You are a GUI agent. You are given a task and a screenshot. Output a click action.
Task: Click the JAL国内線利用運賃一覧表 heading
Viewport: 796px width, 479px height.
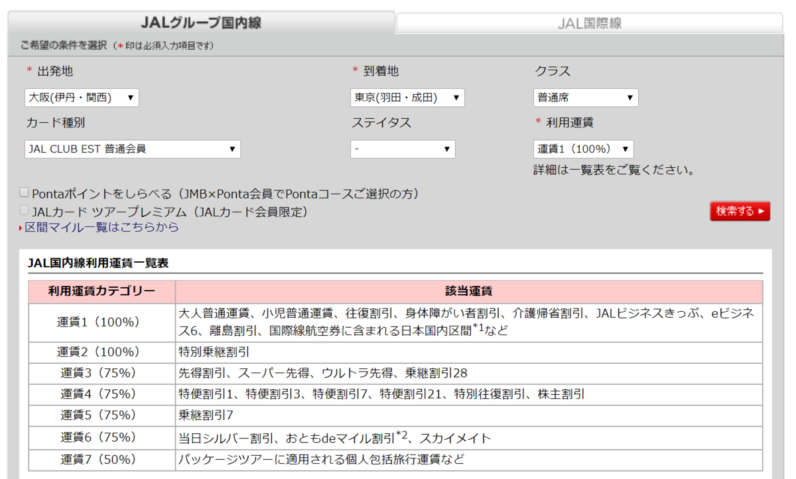(x=98, y=263)
